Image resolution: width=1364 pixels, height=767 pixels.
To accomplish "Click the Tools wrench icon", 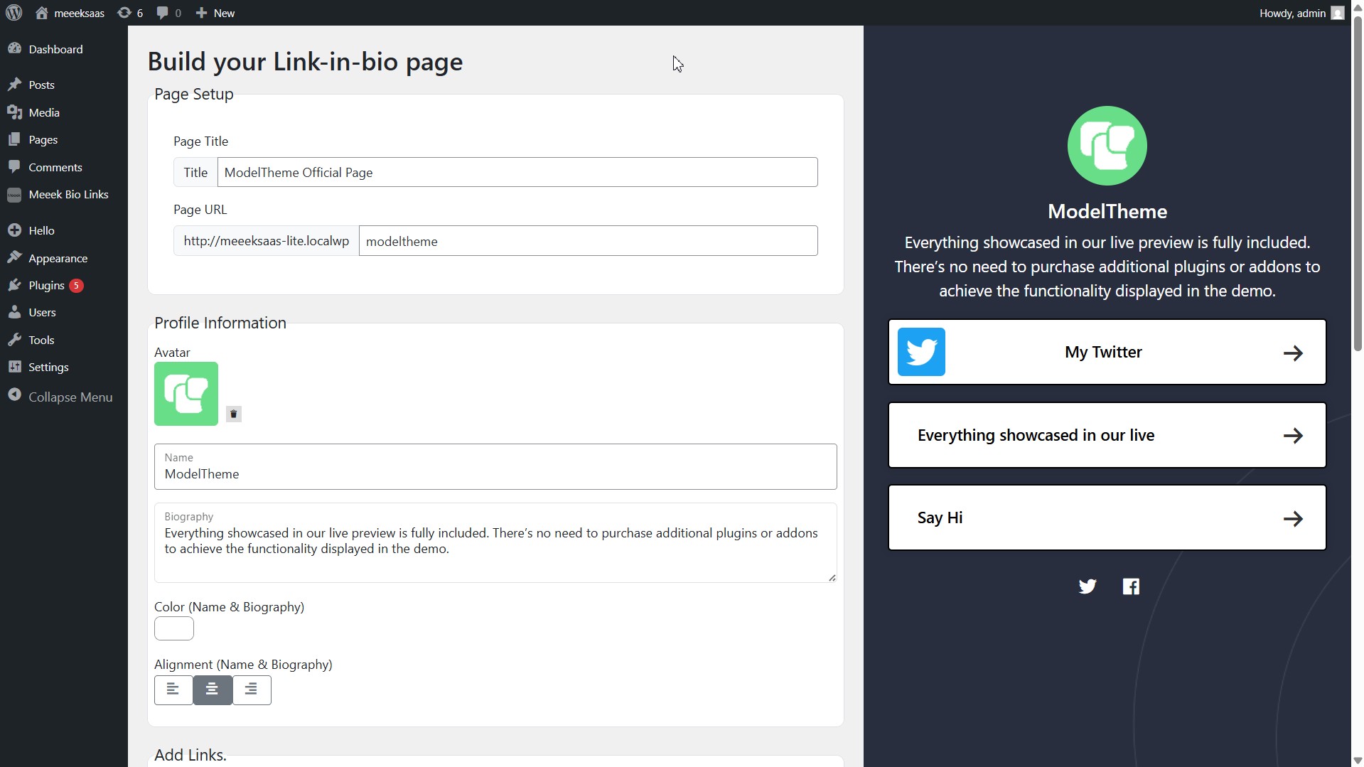I will (x=14, y=340).
